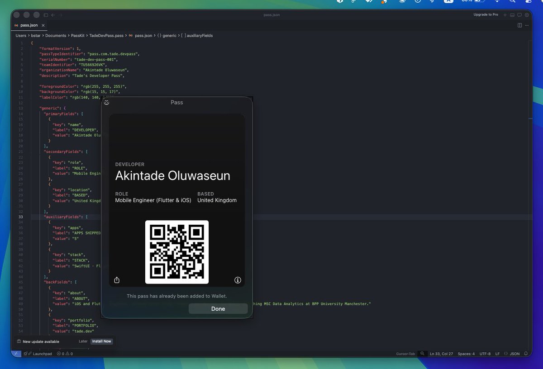Screen dimensions: 543x369
Task: Open notifications bell in status bar
Action: 526,354
